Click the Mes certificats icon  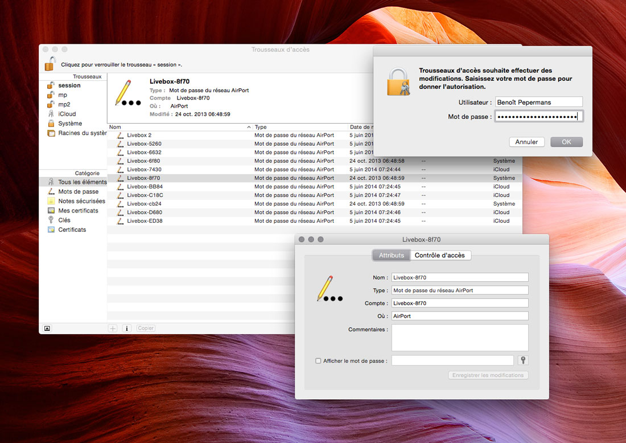tap(51, 211)
